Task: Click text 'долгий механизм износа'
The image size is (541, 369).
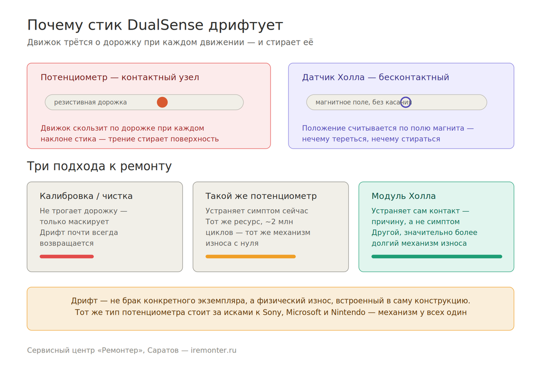Action: click(x=419, y=244)
